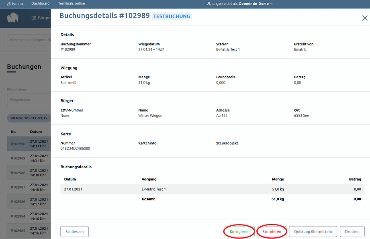This screenshot has height=239, width=370.
Task: Select booking row #102985
Action: (29, 231)
